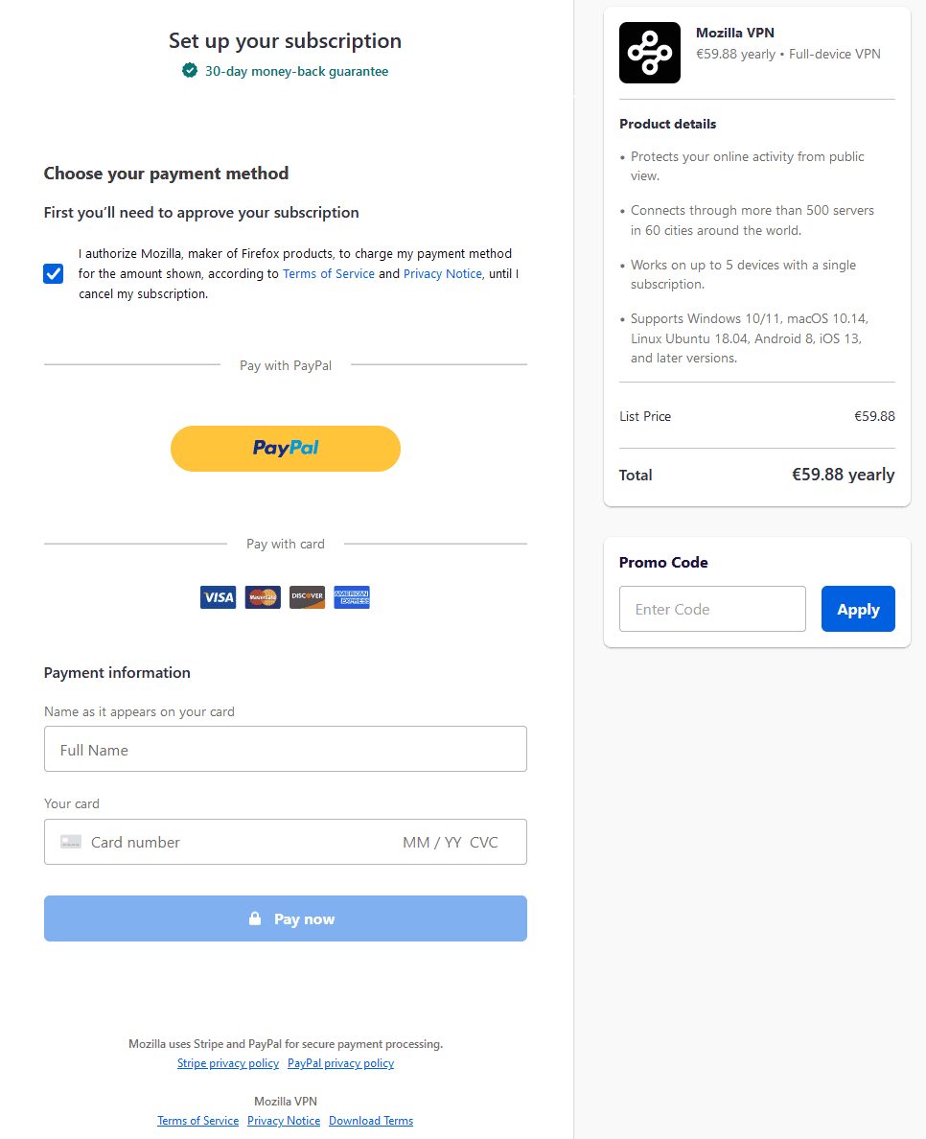Click the Discover card icon
This screenshot has height=1139, width=926.
[307, 597]
